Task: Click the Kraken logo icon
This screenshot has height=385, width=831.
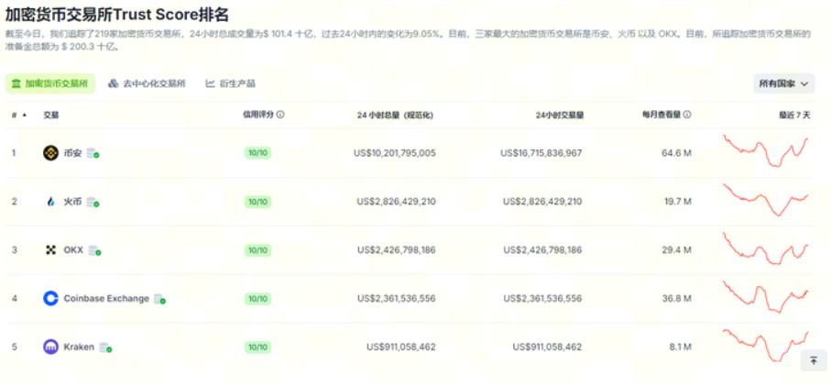Action: click(50, 347)
